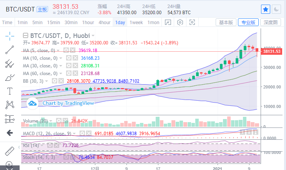Expand Volume (20) dropdown arrow

[x=51, y=121]
